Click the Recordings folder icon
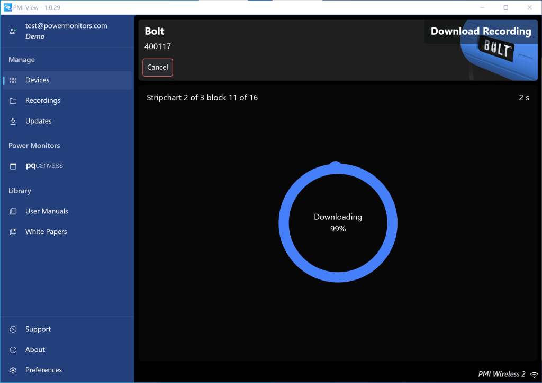 (x=13, y=100)
